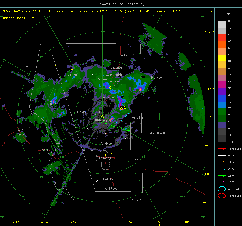Pick the green 22JP track arrow
Viewport: 242px width, 226px height.
(x=222, y=175)
